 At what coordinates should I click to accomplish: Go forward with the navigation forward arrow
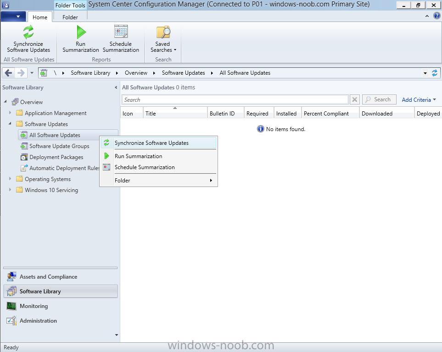21,73
